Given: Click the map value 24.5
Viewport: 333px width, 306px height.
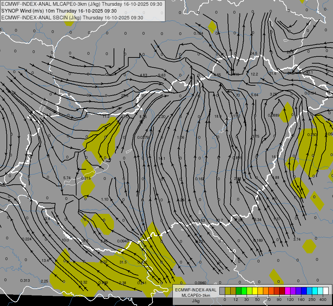Looking at the screenshot, I should (253, 53).
